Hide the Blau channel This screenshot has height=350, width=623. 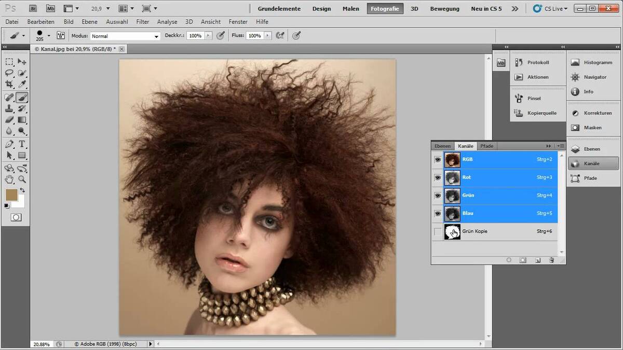tap(437, 213)
